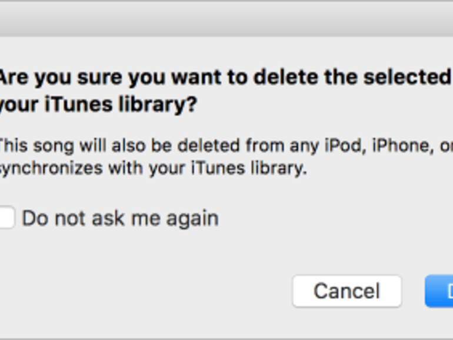The image size is (453, 340).
Task: Click the bold "your iTunes library?" heading line
Action: pyautogui.click(x=98, y=105)
